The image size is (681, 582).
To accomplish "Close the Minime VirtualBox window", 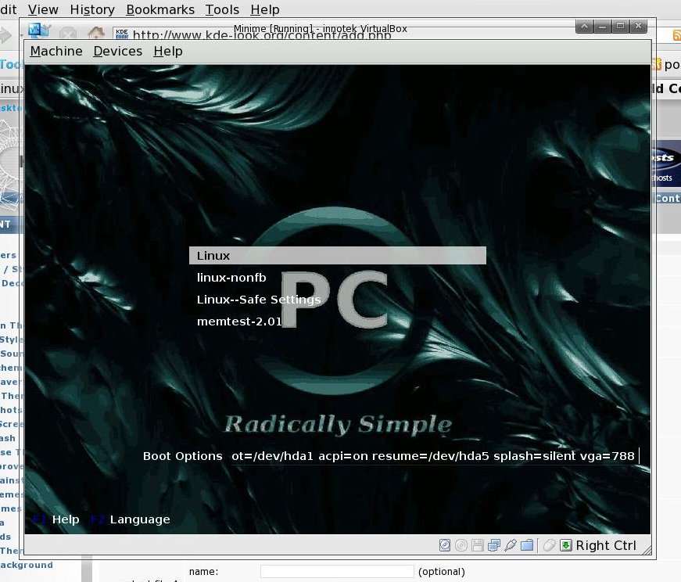I will (x=639, y=26).
